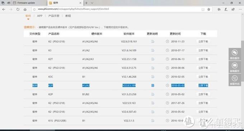Go back to the previous page
244x131 pixels.
[4, 9]
